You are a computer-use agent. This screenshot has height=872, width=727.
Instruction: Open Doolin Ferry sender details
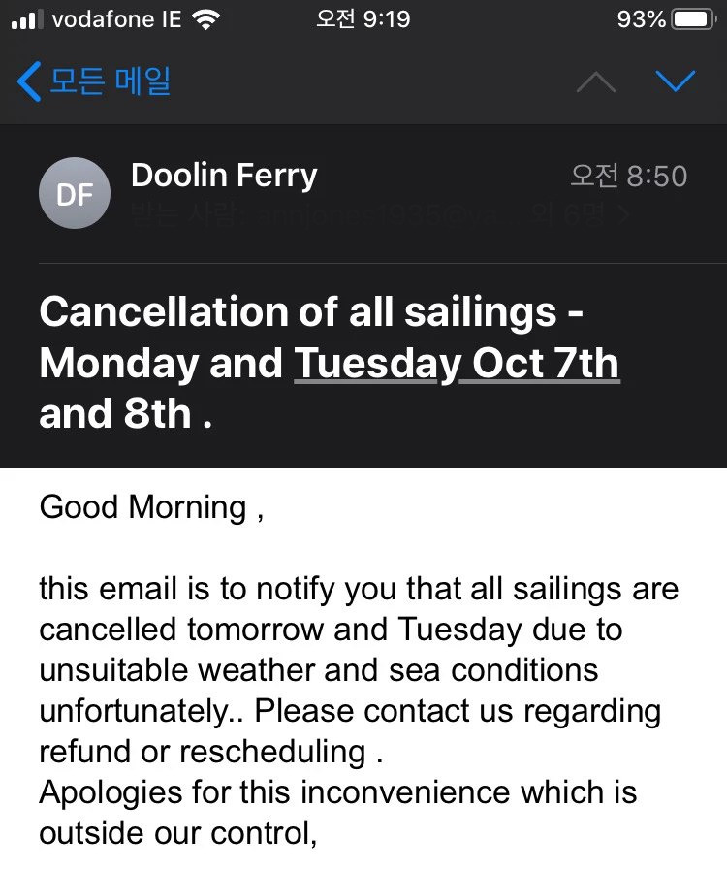(x=223, y=176)
